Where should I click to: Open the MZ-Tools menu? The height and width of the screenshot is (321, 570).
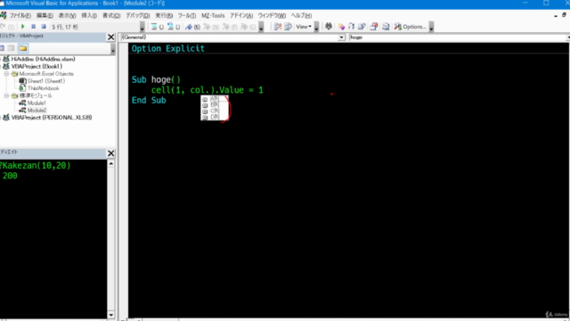(x=213, y=16)
